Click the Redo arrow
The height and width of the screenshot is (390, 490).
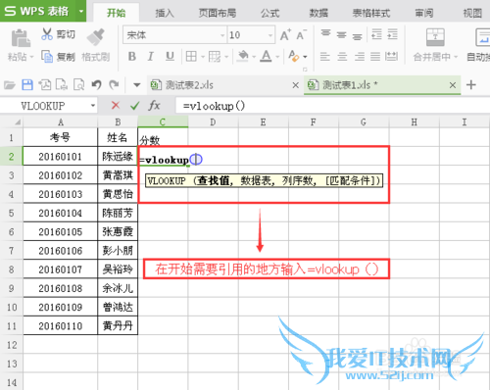tap(114, 85)
